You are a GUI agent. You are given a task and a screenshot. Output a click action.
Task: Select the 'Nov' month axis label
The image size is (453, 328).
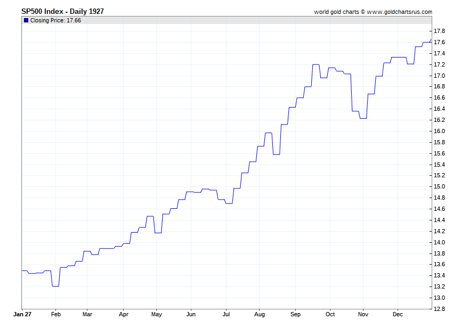coord(363,315)
